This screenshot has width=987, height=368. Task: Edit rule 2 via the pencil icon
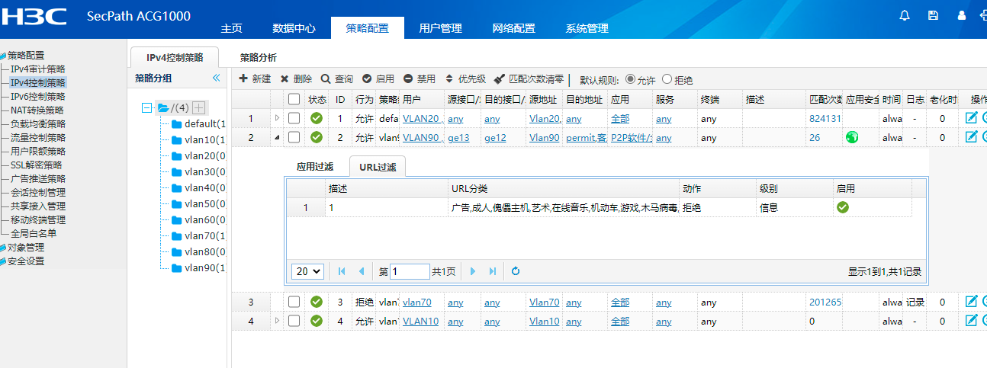pos(971,137)
